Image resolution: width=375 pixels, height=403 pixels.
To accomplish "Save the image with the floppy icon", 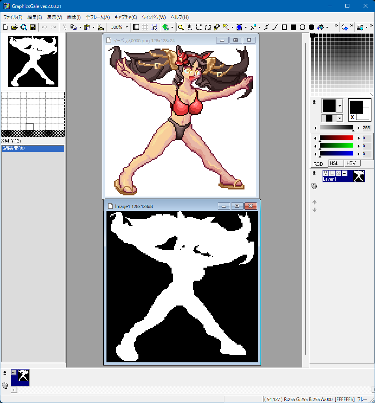I will point(33,27).
